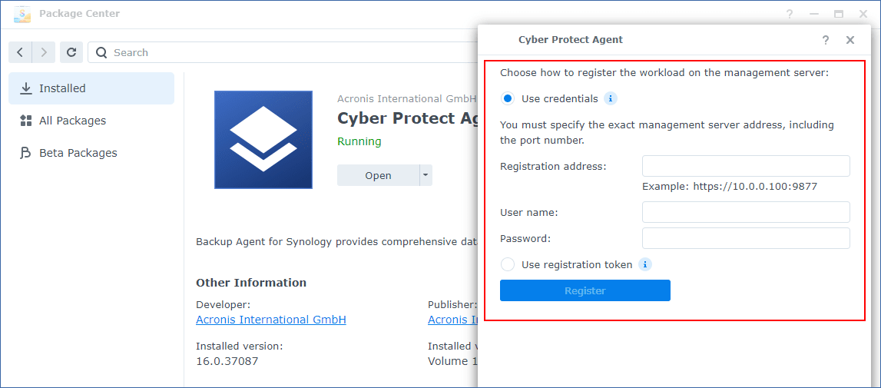Click the info icon beside Use credentials
The image size is (881, 388).
(x=611, y=98)
